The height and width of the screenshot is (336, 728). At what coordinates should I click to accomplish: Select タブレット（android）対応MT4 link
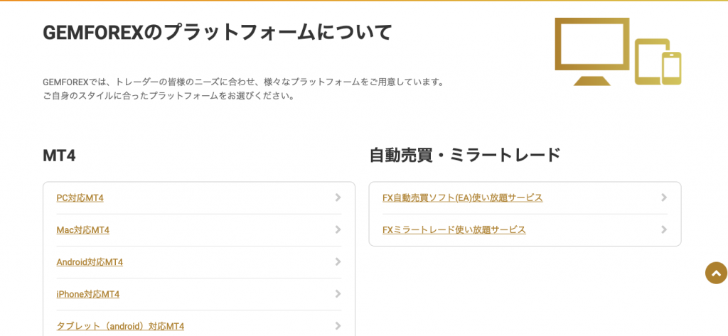(x=120, y=326)
